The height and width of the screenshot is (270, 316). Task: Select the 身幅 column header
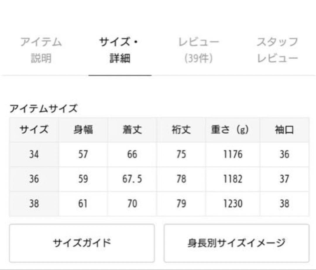[83, 130]
